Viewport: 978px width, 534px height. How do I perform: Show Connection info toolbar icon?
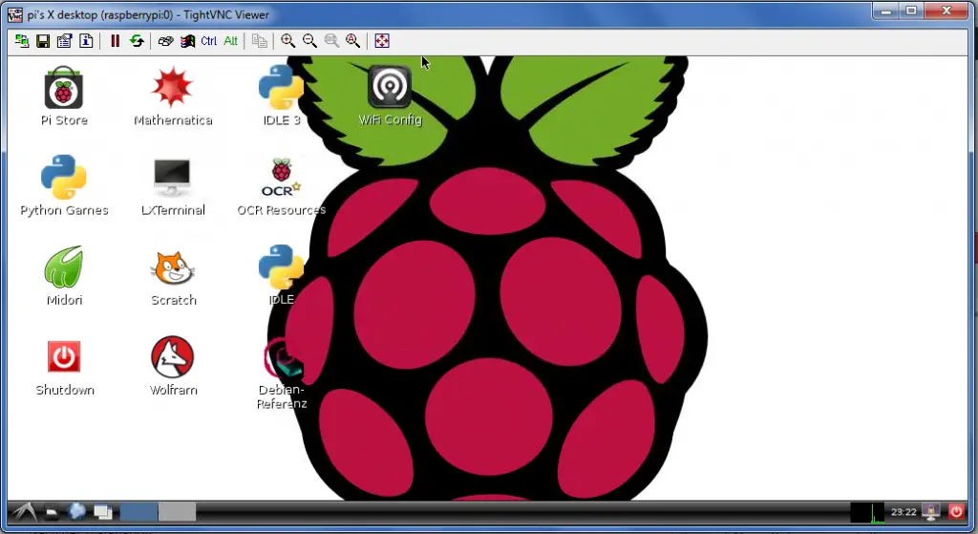86,41
